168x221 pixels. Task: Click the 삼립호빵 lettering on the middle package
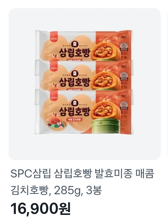(x=74, y=82)
